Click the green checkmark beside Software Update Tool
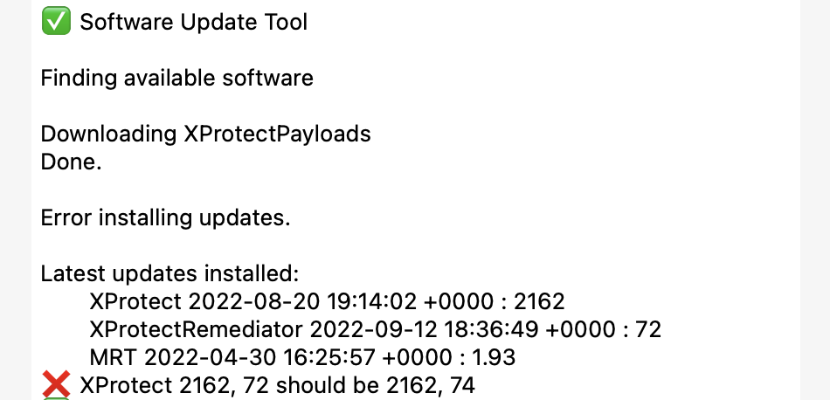The width and height of the screenshot is (830, 400). (57, 23)
